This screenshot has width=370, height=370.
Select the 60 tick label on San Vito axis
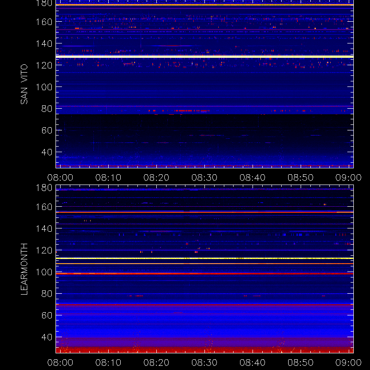[x=47, y=130]
